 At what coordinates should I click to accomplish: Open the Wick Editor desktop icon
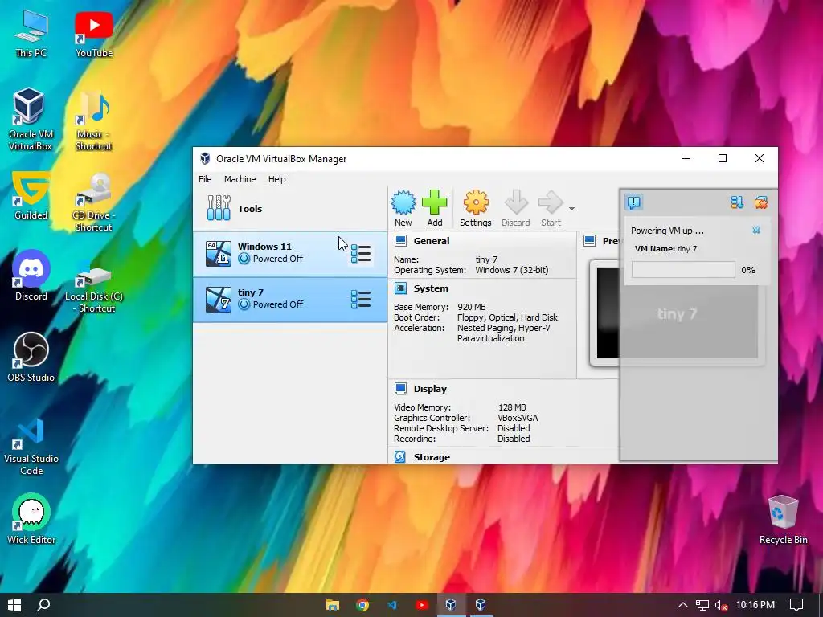(31, 519)
